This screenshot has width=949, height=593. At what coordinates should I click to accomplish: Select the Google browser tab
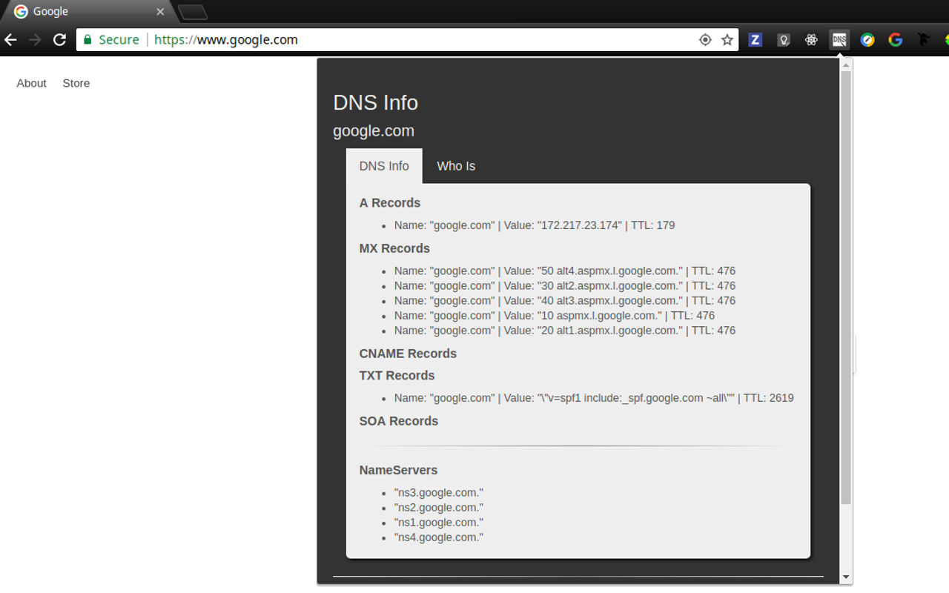(82, 12)
